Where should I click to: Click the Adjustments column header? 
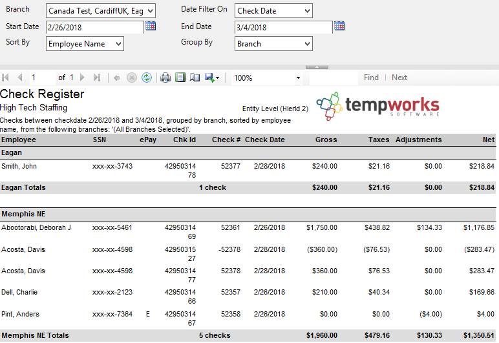tap(418, 140)
